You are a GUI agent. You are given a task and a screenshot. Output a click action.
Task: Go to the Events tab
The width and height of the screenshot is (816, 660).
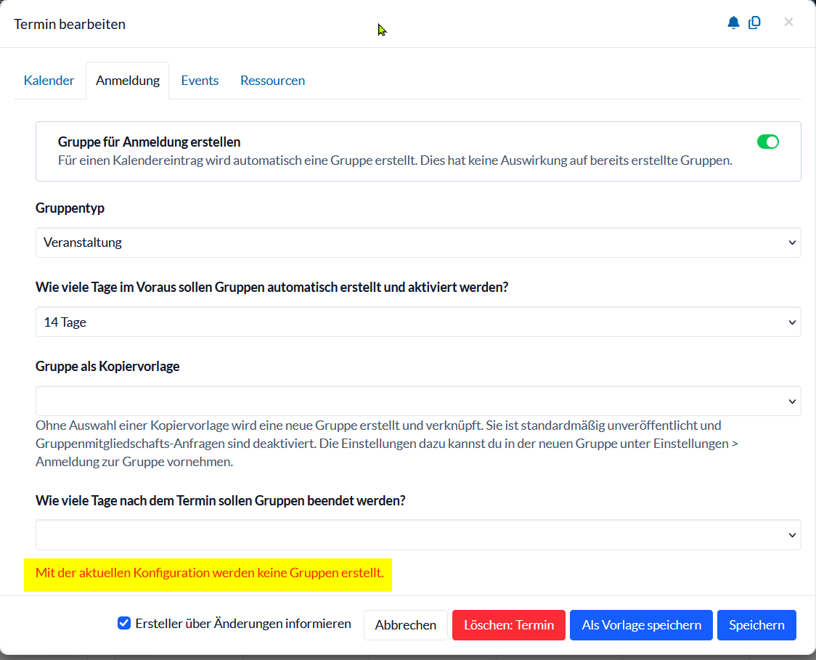[200, 81]
